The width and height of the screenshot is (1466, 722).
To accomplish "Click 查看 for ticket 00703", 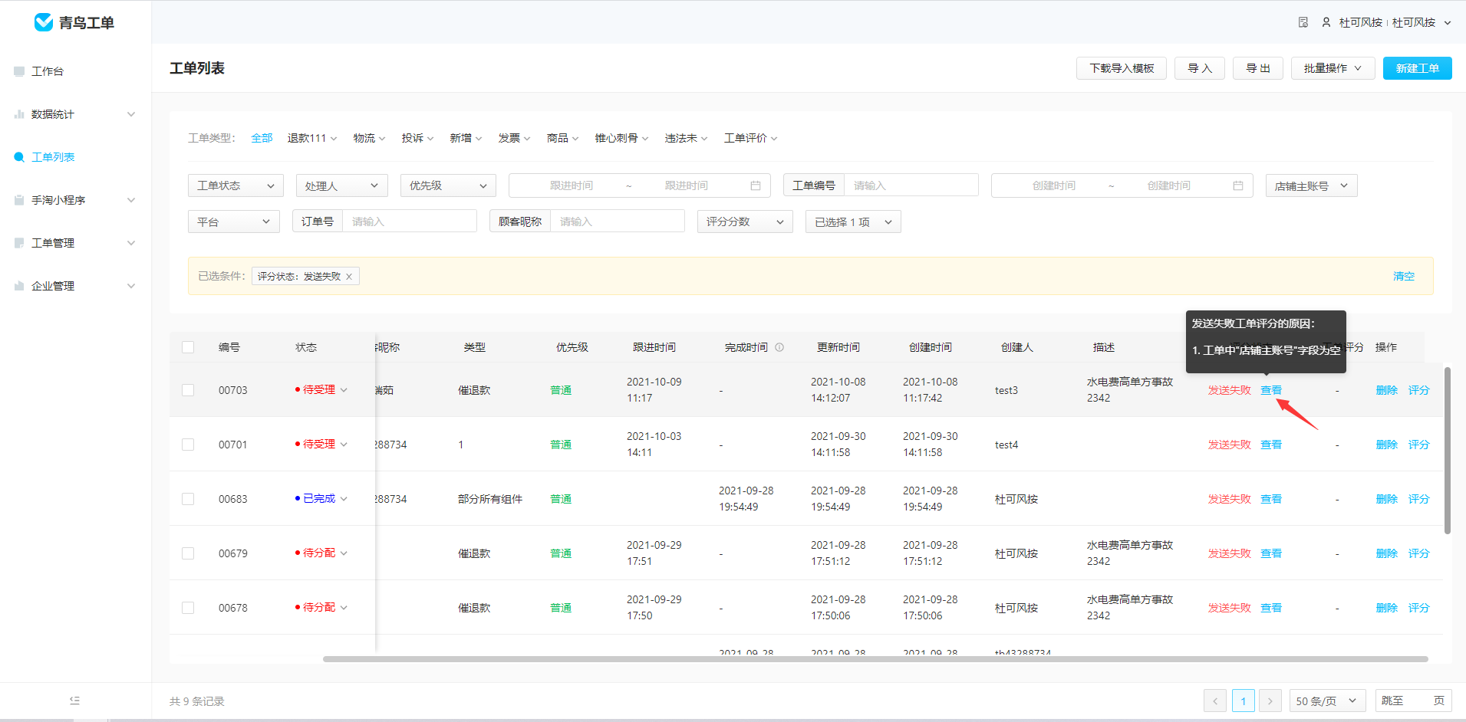I will click(1271, 390).
